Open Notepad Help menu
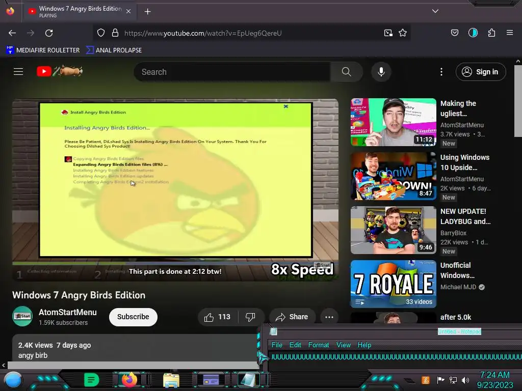The width and height of the screenshot is (522, 391). click(x=364, y=345)
